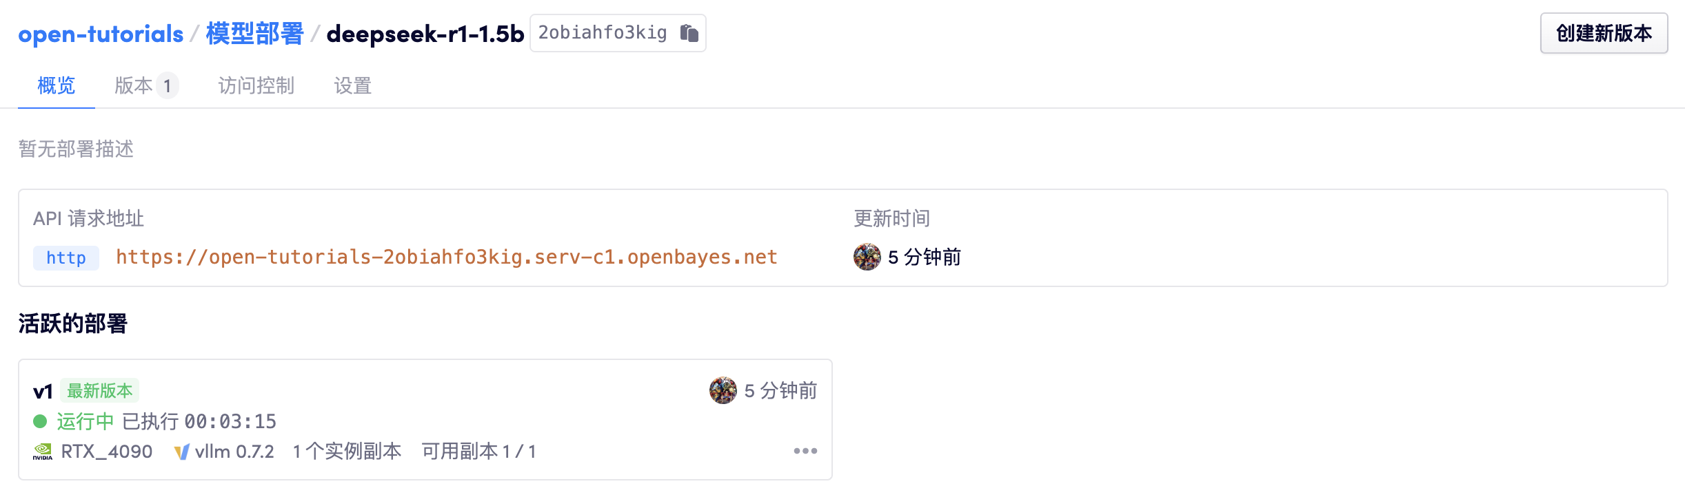Click the 最新版本 badge next to v1

coord(100,390)
